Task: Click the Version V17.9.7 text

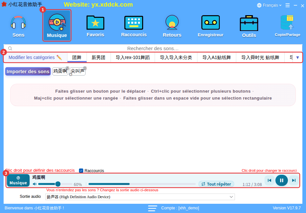Action: point(287,208)
